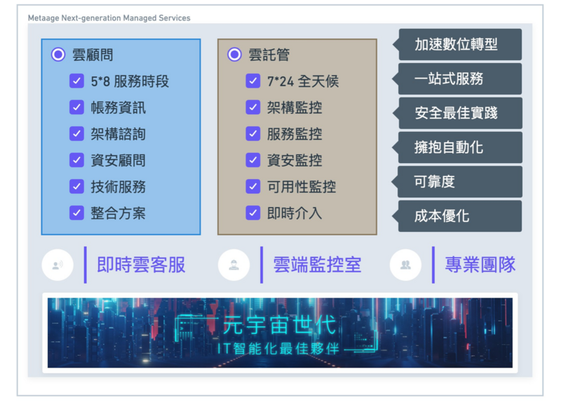Uncheck the 可用性監控 checkbox
561x402 pixels.
(253, 186)
